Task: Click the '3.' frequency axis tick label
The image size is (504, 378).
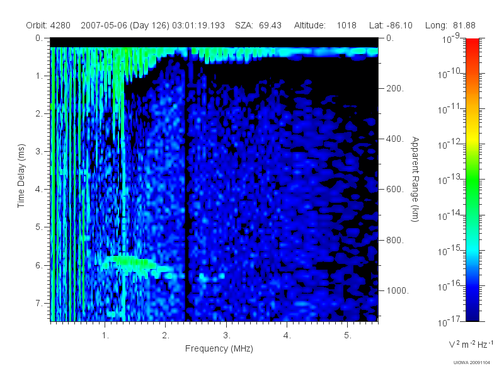Action: pos(227,336)
